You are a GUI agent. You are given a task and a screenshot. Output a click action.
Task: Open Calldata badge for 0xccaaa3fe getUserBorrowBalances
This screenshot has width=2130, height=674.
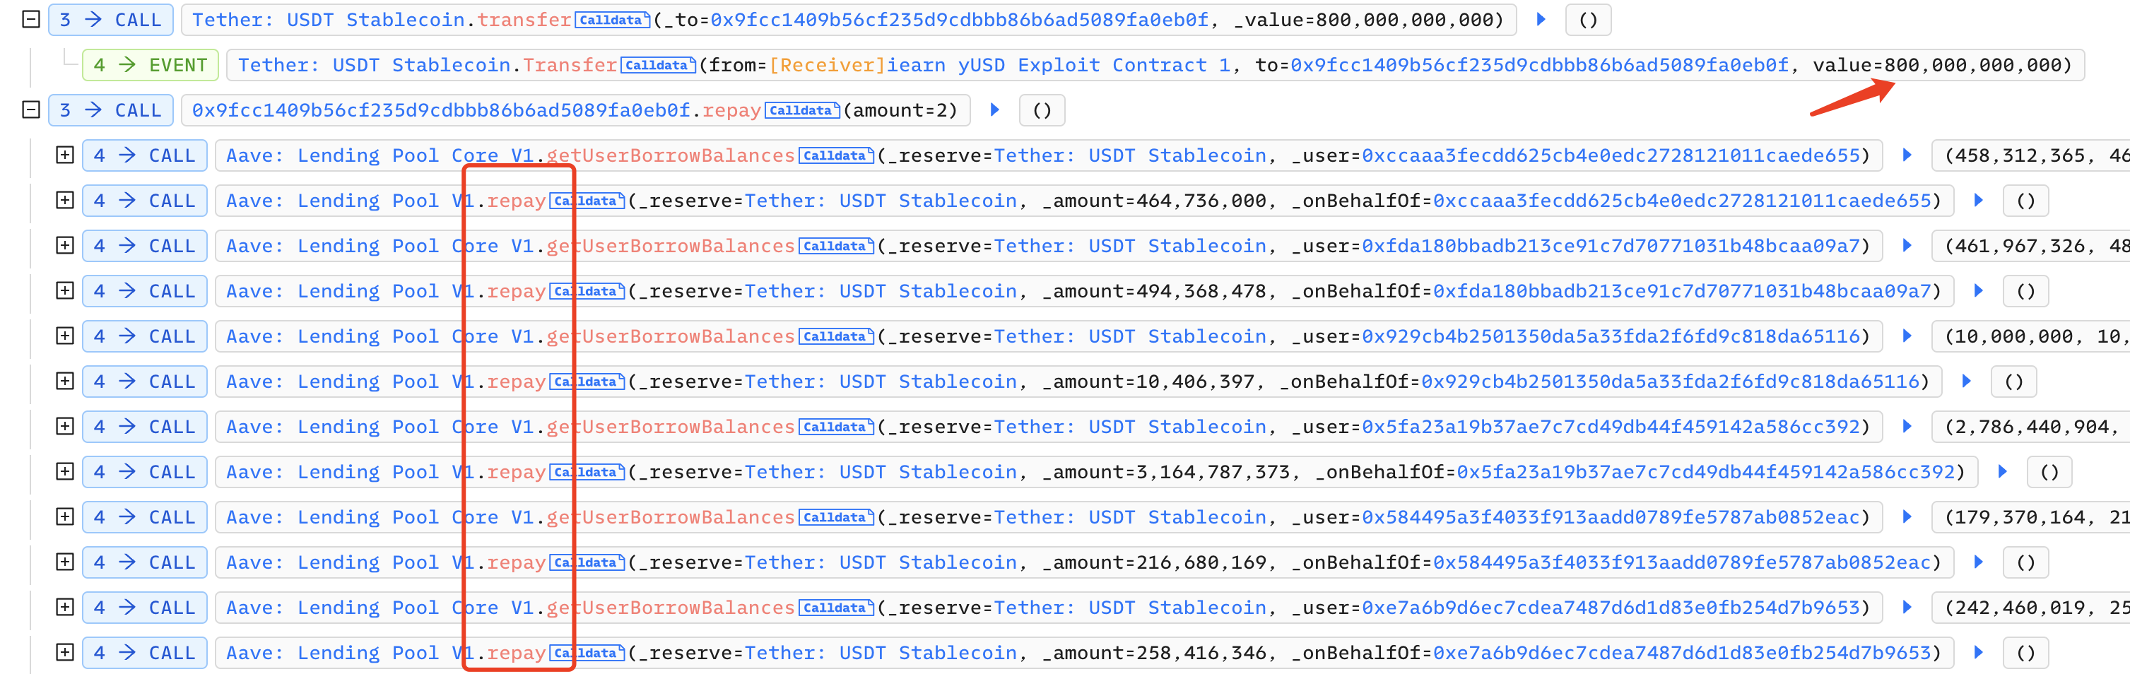click(x=836, y=155)
